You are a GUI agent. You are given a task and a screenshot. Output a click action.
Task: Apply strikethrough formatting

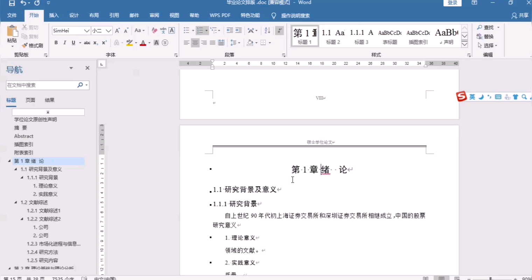pos(87,43)
